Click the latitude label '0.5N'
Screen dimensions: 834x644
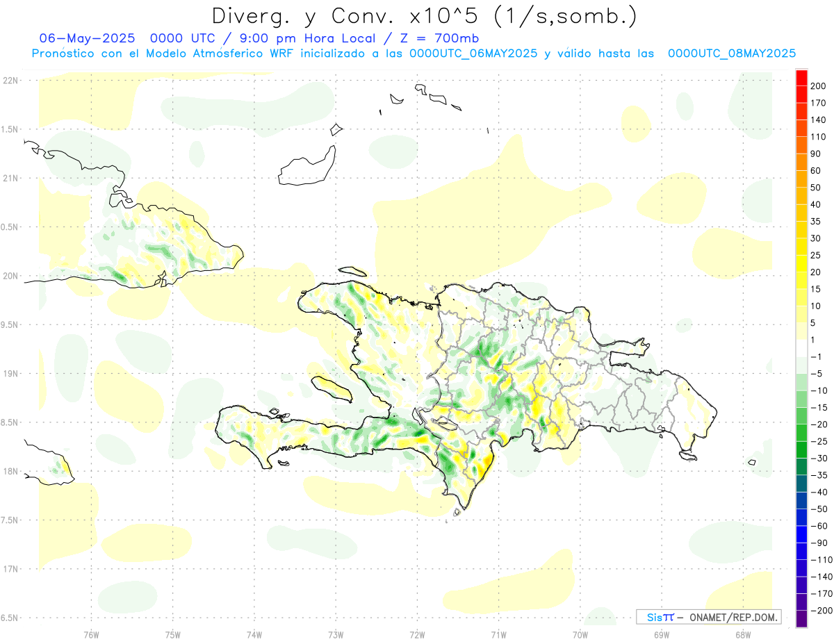pyautogui.click(x=10, y=227)
